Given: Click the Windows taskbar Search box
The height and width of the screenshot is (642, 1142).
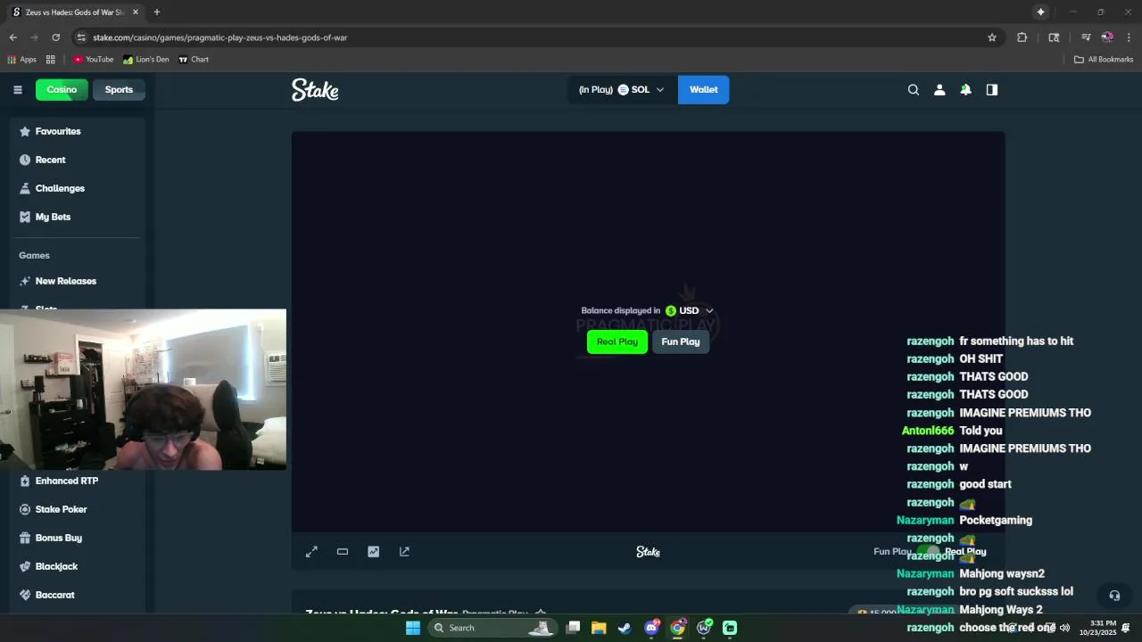Looking at the screenshot, I should [491, 628].
